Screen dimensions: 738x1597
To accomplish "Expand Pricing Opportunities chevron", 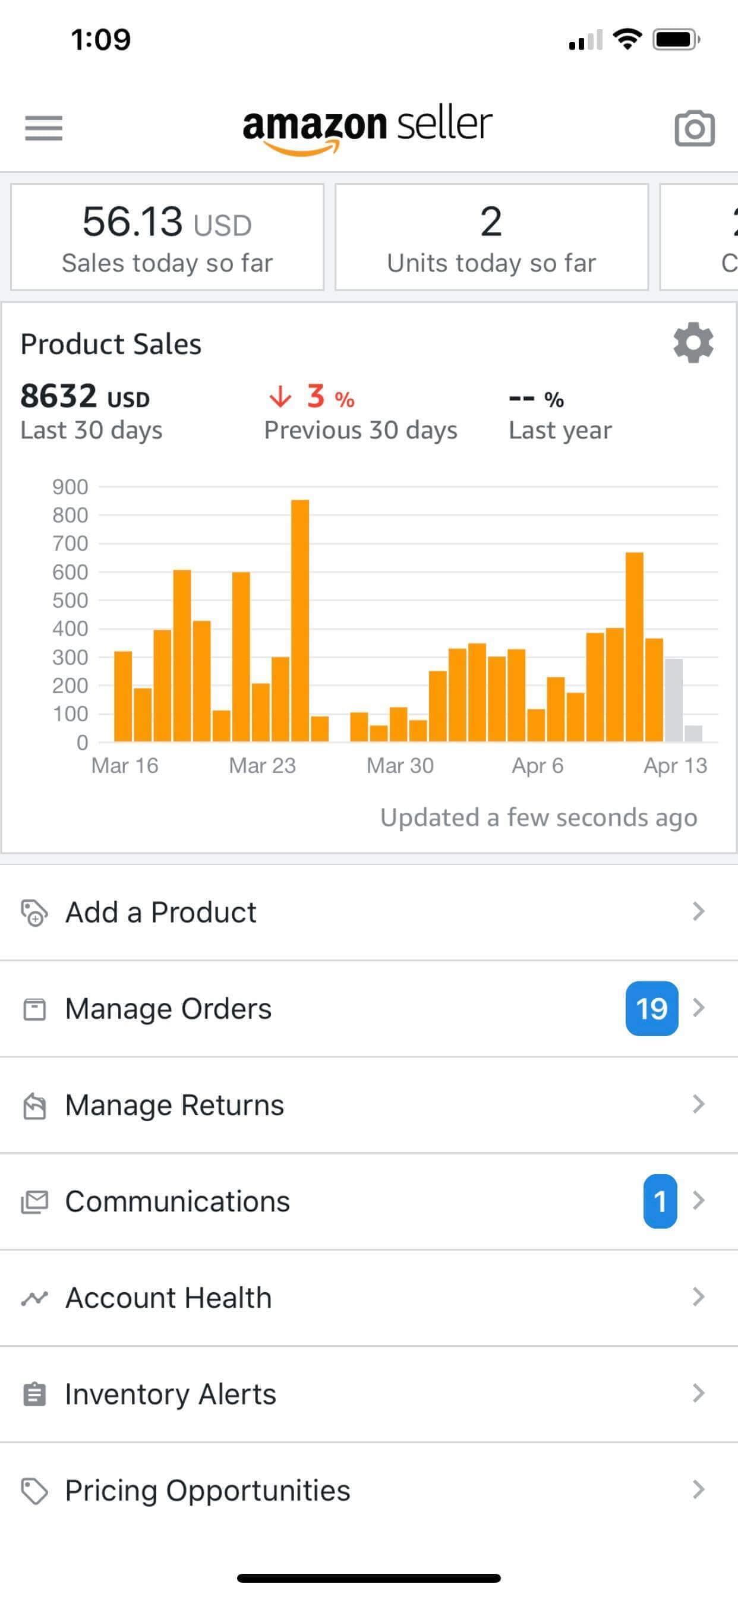I will (698, 1489).
